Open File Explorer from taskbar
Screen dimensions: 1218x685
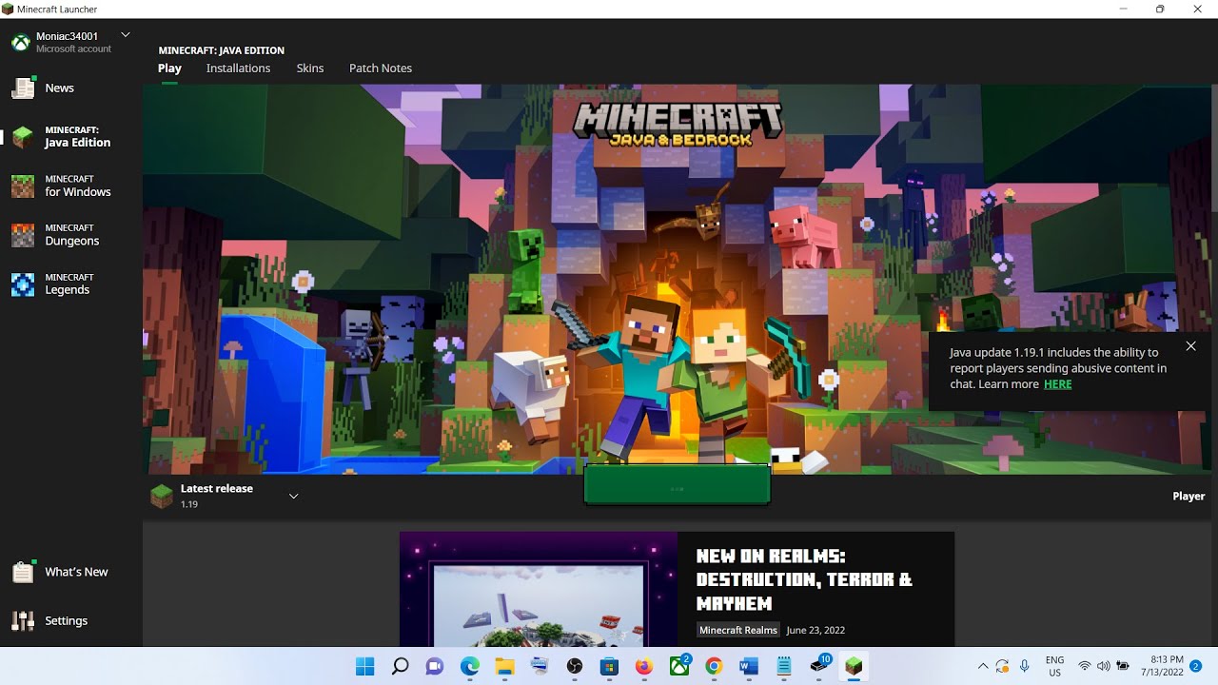(504, 666)
